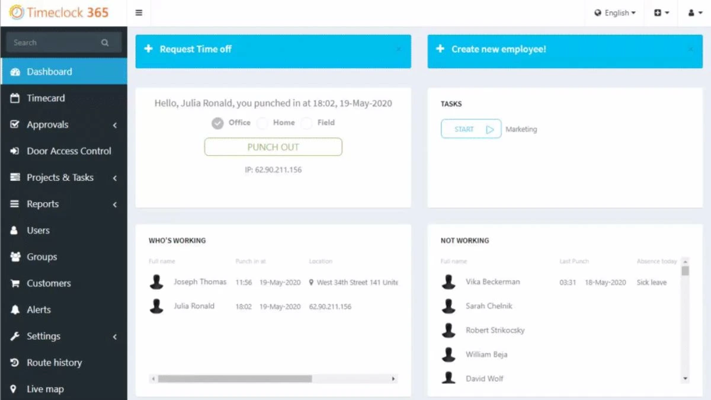This screenshot has width=711, height=400.
Task: Click Joseph Thomas's avatar icon
Action: [x=156, y=282]
